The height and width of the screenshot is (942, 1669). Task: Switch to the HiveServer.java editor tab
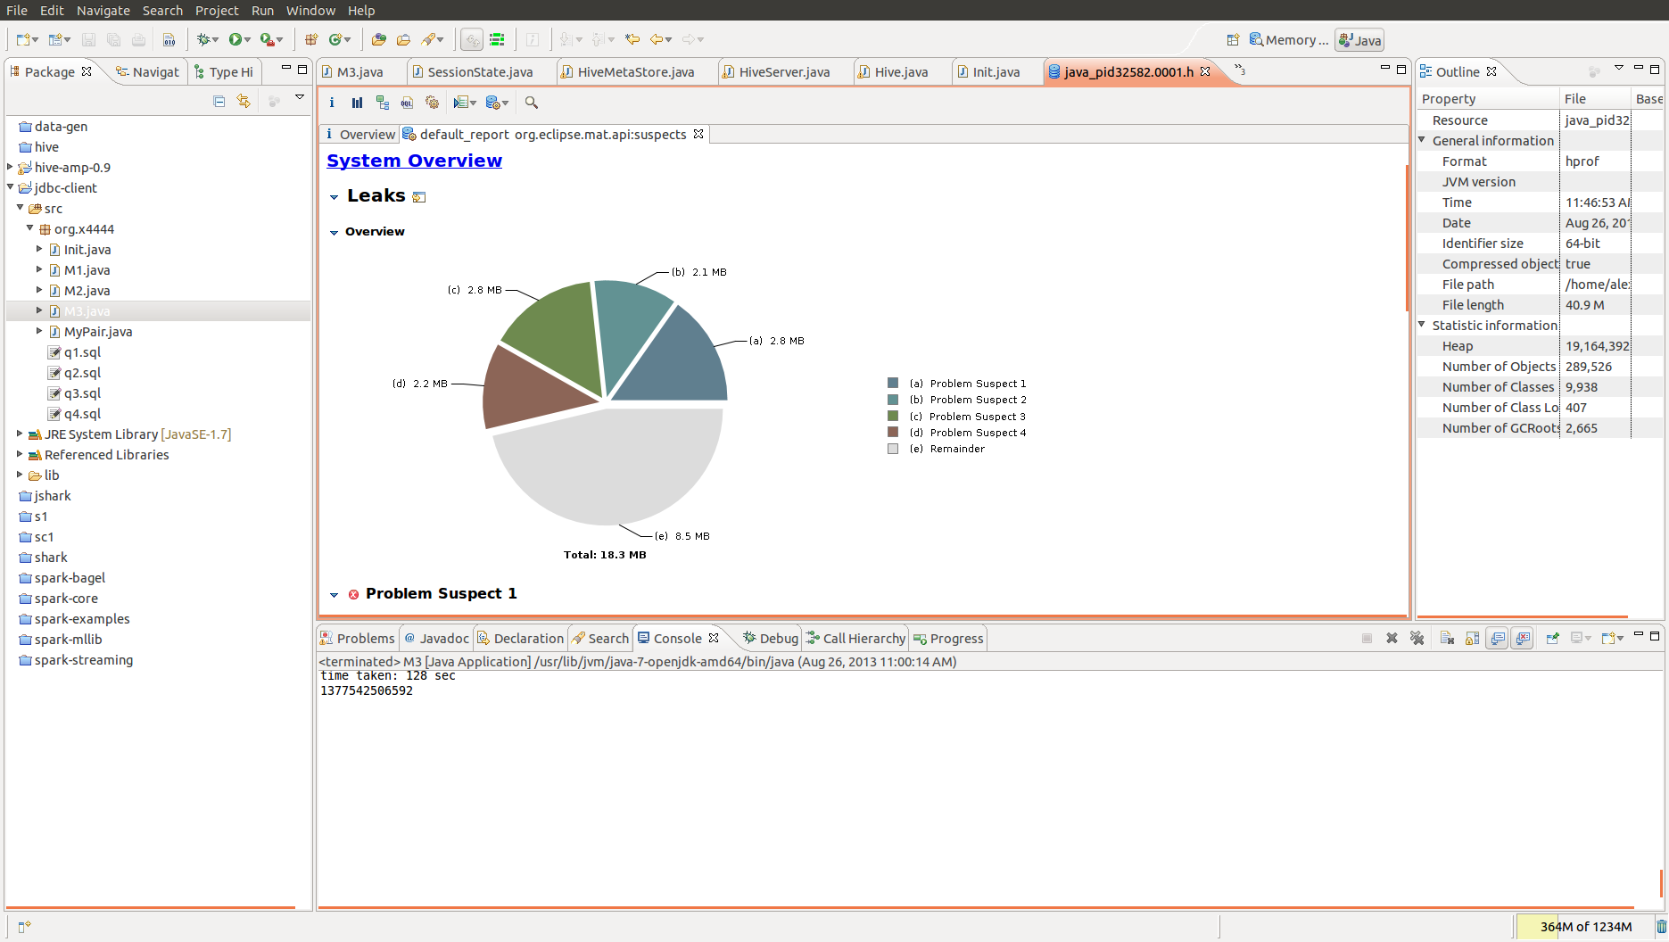(x=784, y=71)
